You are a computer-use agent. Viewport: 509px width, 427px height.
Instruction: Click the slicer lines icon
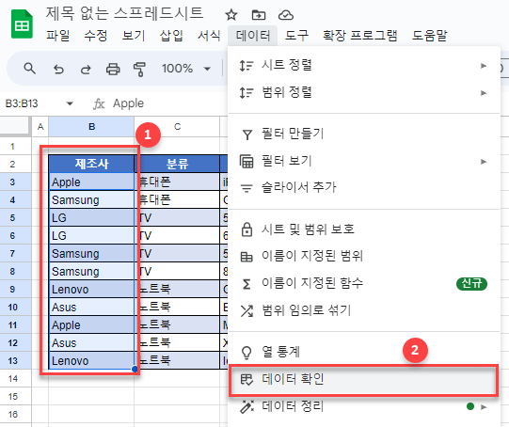[247, 188]
